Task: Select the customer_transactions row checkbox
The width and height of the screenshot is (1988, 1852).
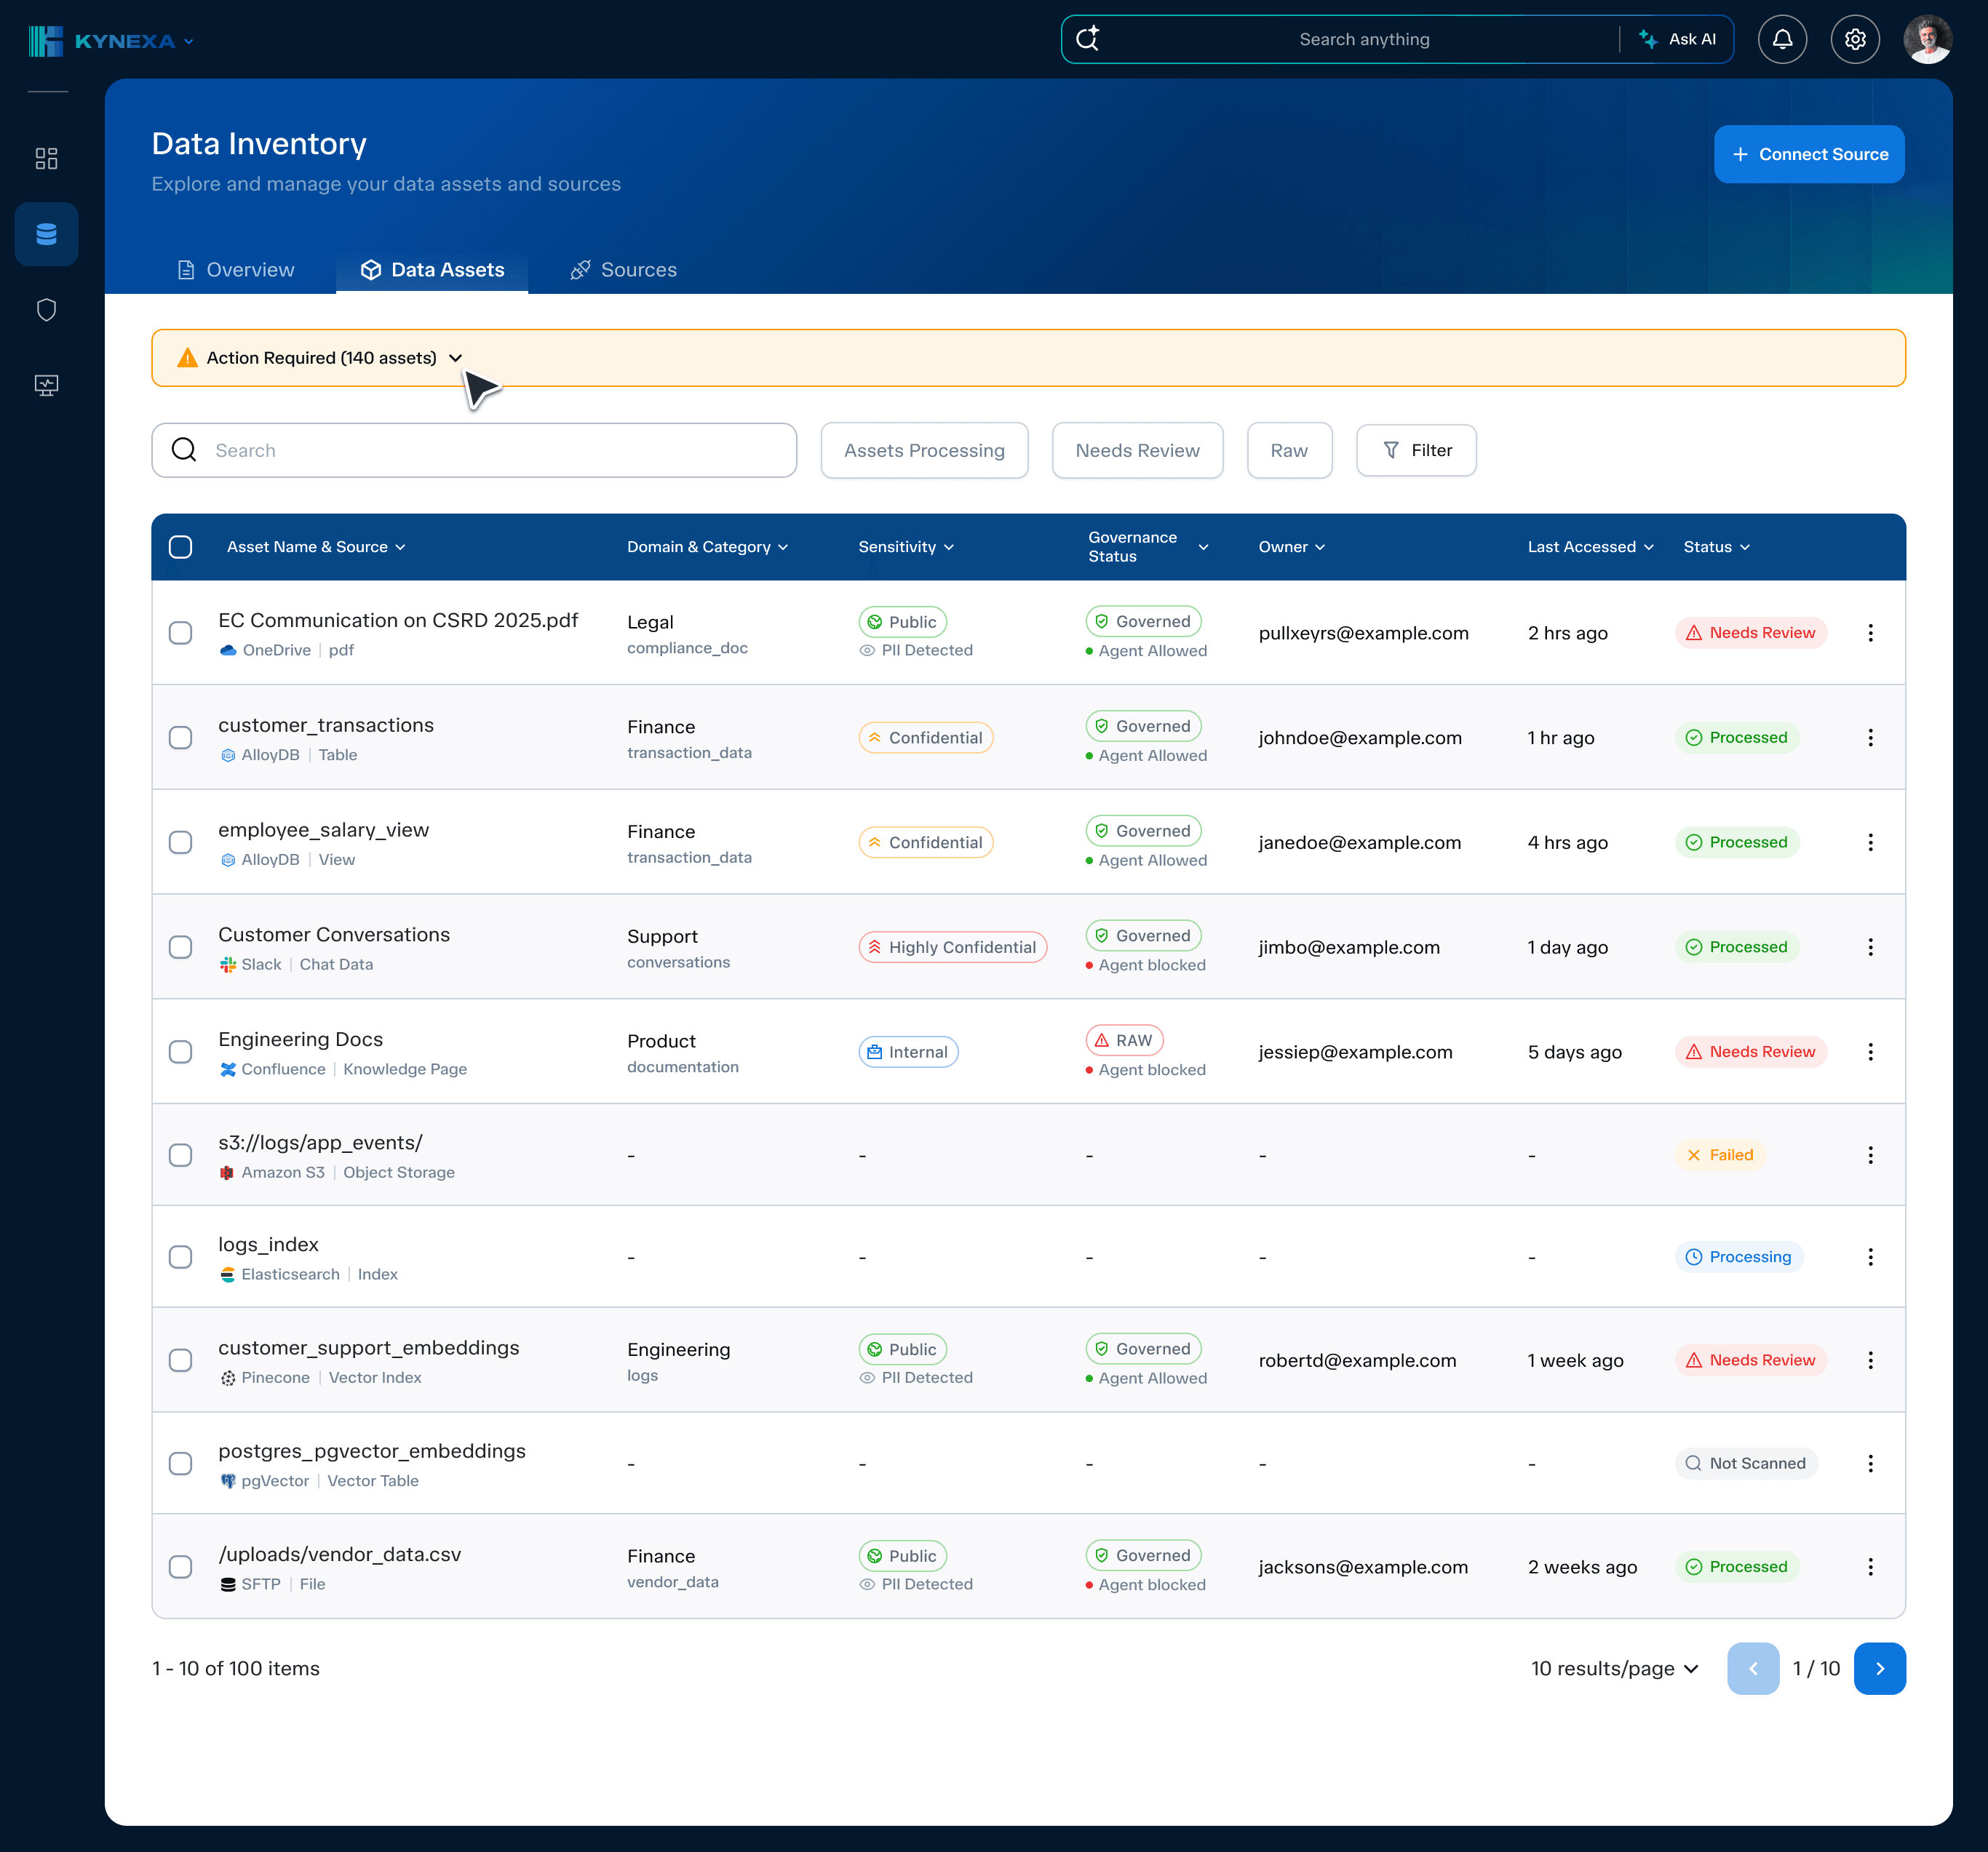Action: pos(180,738)
